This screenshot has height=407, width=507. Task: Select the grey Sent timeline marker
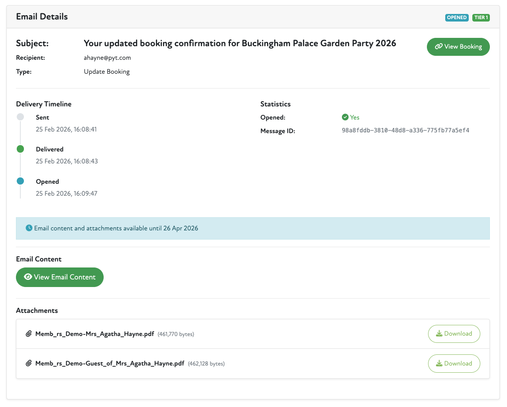point(20,117)
